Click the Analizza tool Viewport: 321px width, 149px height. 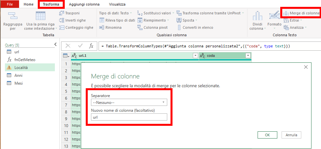pos(295,27)
